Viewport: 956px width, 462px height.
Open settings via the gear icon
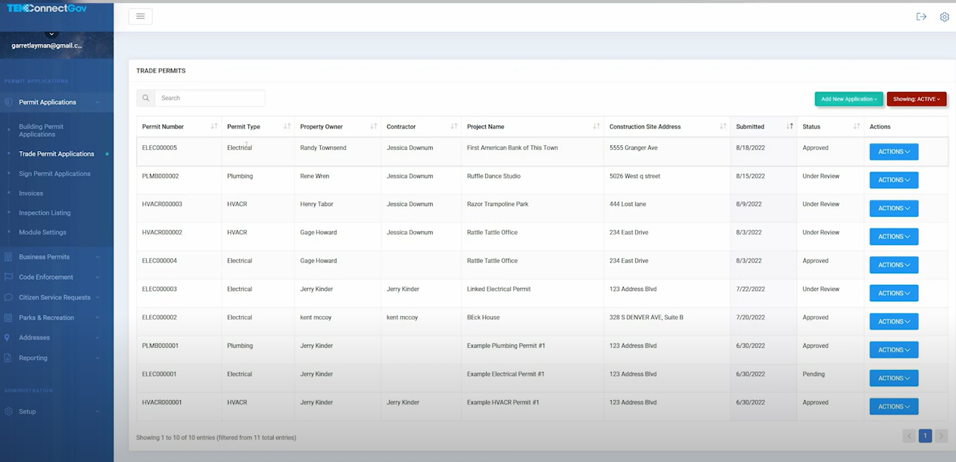click(x=944, y=17)
